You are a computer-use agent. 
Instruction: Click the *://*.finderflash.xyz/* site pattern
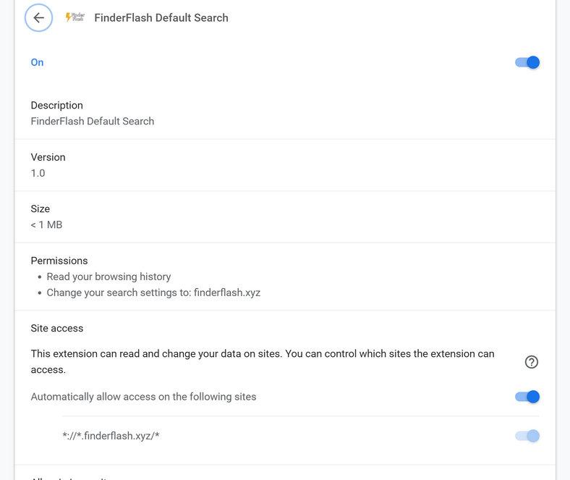coord(111,436)
